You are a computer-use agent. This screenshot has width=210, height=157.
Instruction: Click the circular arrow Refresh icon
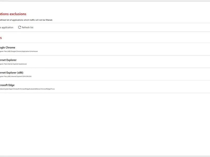(x=19, y=27)
